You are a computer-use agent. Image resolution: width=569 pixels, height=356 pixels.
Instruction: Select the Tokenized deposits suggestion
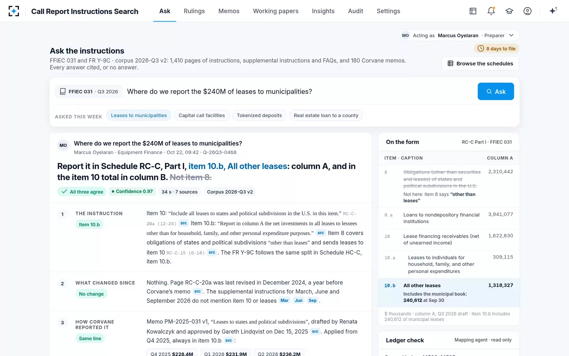tap(260, 116)
